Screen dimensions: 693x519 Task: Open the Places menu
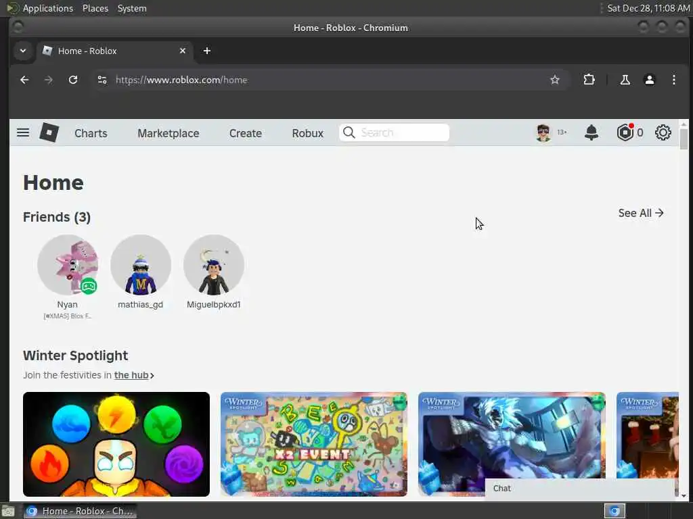(95, 8)
